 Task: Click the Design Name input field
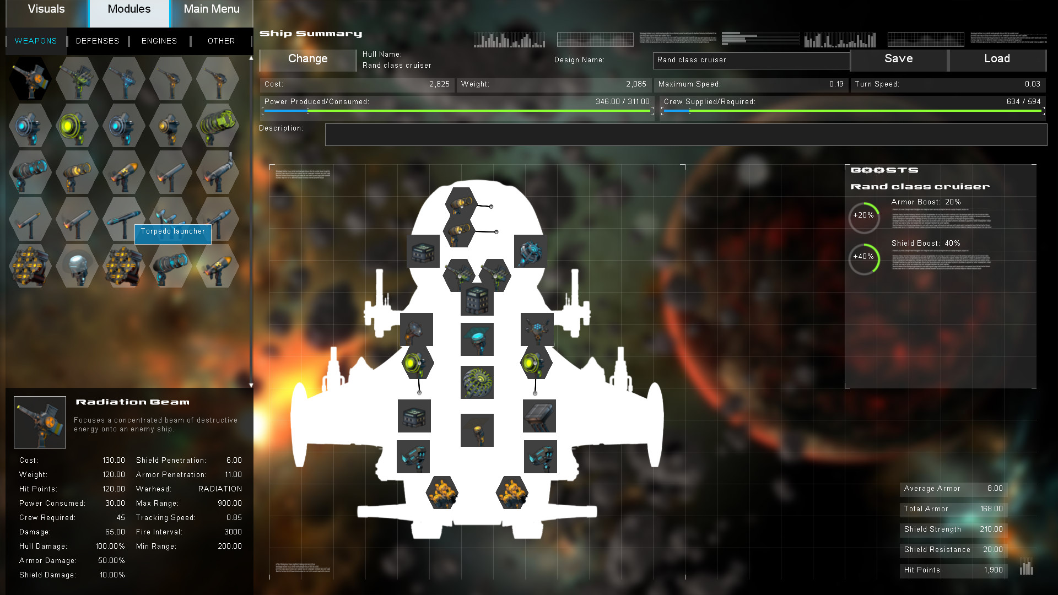coord(751,61)
